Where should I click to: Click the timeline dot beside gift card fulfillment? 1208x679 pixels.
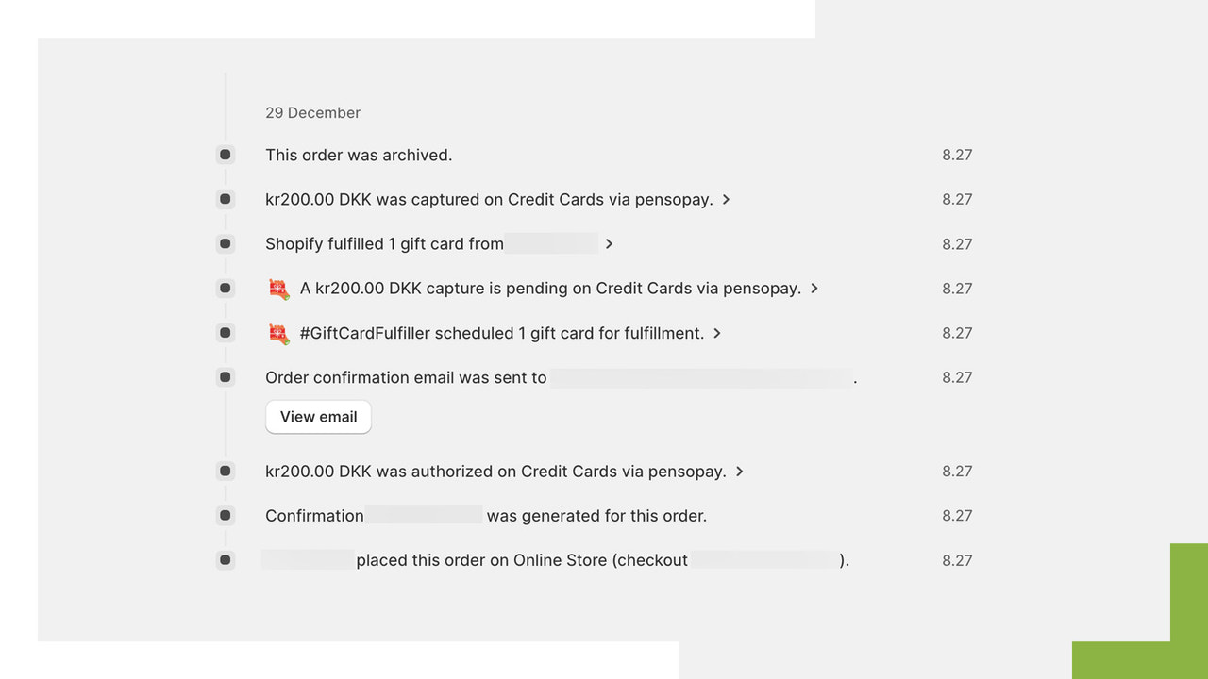pyautogui.click(x=225, y=243)
